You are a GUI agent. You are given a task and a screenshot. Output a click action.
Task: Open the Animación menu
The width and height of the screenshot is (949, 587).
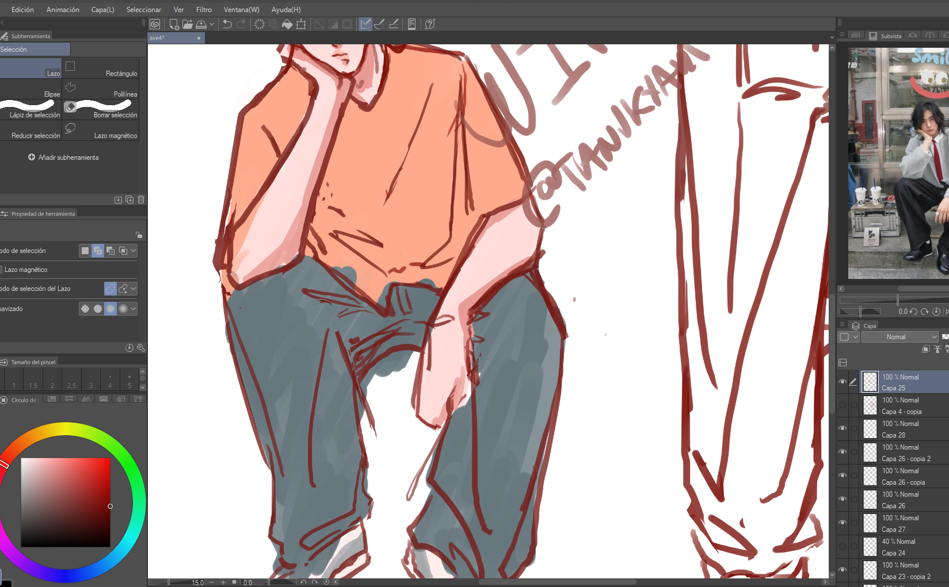(63, 10)
